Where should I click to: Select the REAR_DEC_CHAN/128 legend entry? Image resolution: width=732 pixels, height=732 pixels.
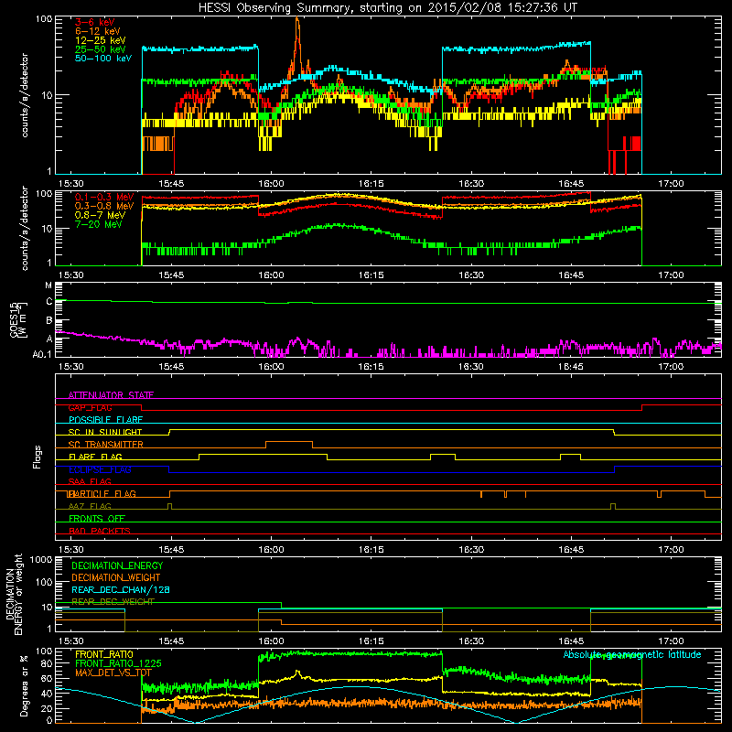pos(121,589)
